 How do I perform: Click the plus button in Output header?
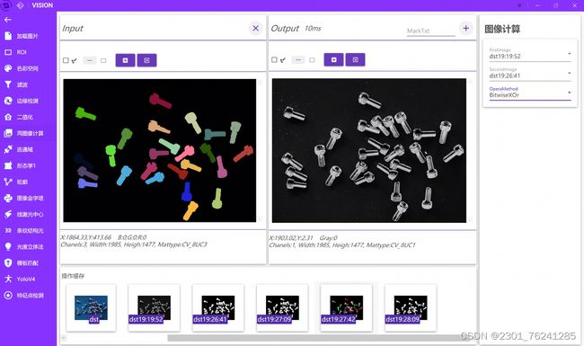(x=465, y=28)
